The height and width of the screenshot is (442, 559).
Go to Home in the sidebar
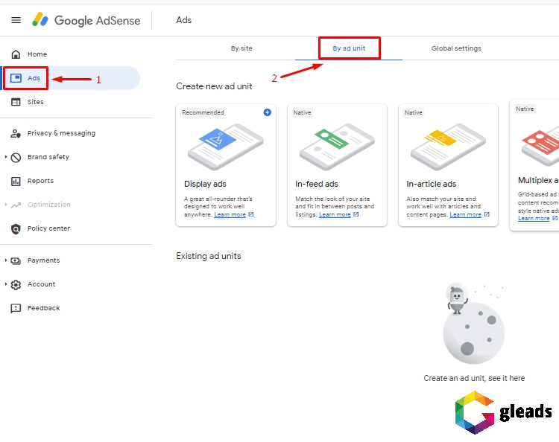(37, 54)
